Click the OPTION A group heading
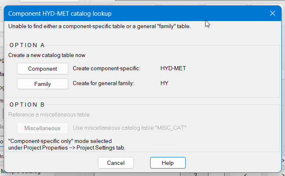285x176 pixels. 27,45
